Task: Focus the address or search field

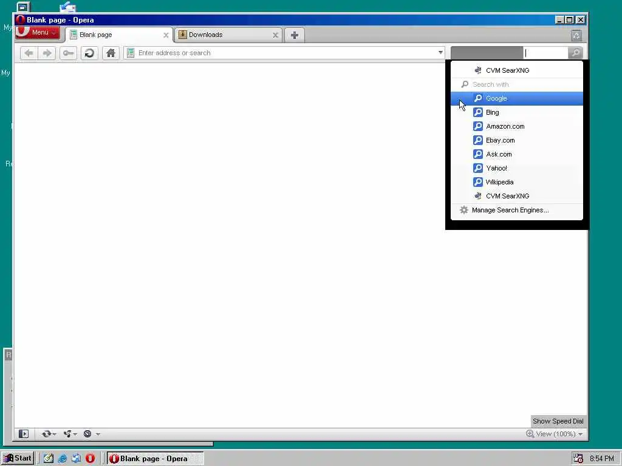Action: [x=285, y=53]
